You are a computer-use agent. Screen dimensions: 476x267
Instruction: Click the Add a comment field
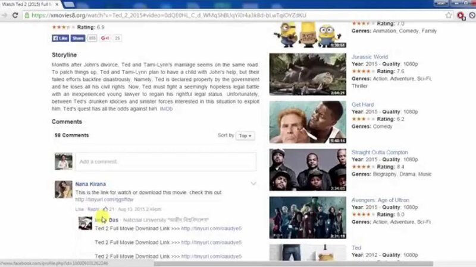coord(166,161)
